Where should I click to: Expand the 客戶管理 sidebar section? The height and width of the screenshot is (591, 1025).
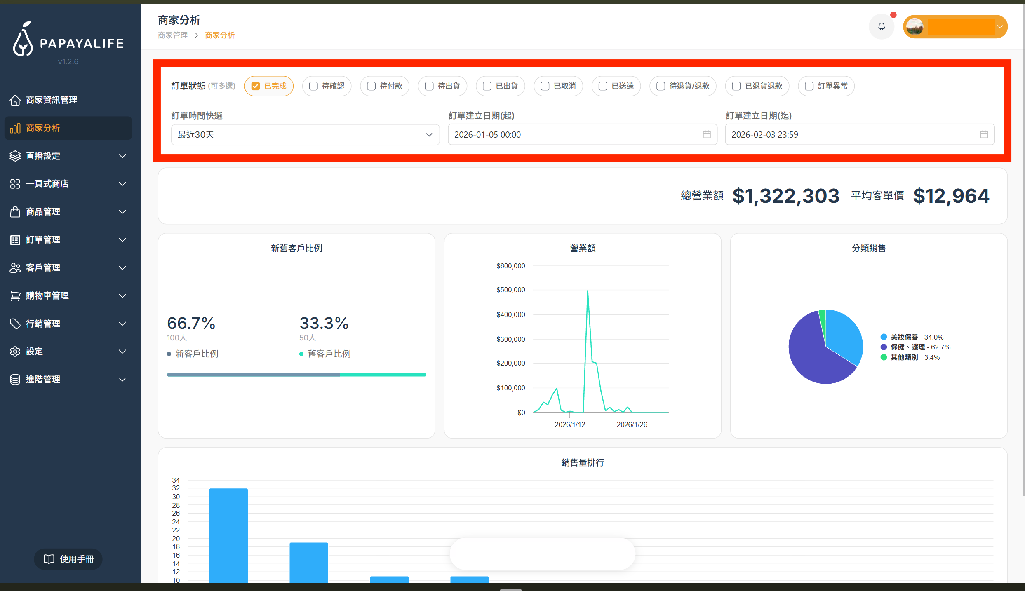pos(68,268)
